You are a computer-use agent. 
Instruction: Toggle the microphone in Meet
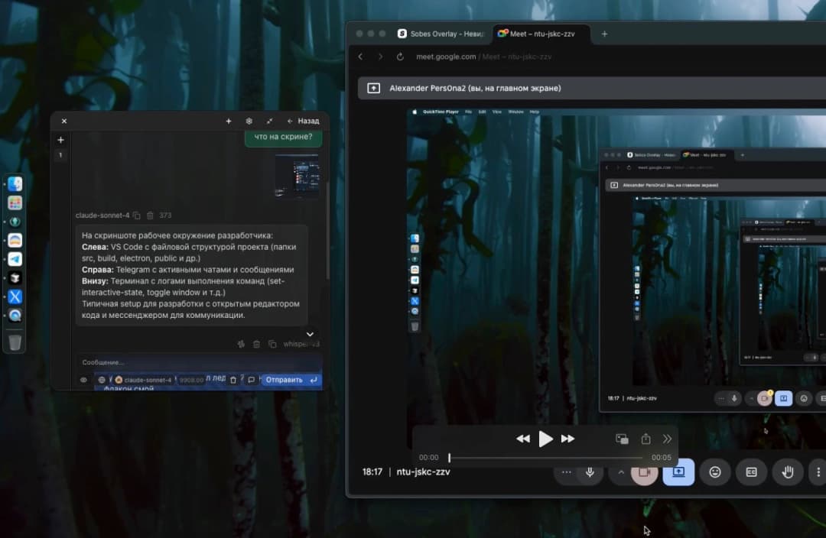pos(590,472)
